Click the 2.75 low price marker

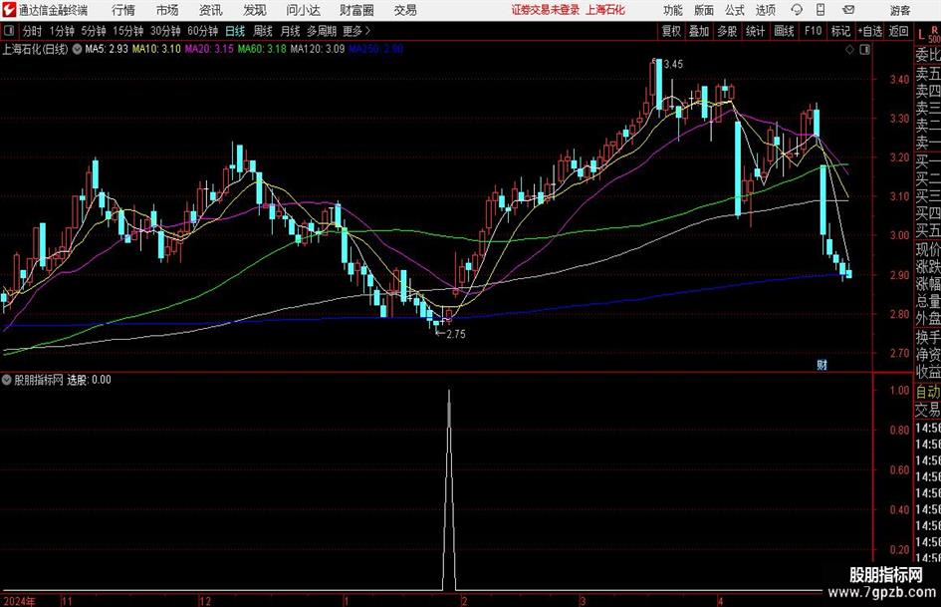tap(455, 334)
